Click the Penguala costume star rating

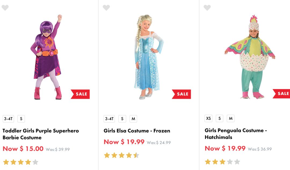pos(222,162)
